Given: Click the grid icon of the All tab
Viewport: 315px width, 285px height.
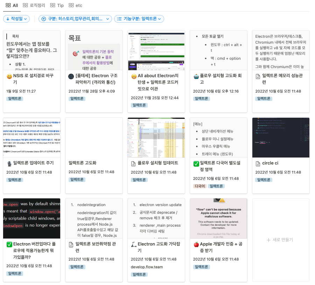Looking at the screenshot, I should (x=8, y=5).
